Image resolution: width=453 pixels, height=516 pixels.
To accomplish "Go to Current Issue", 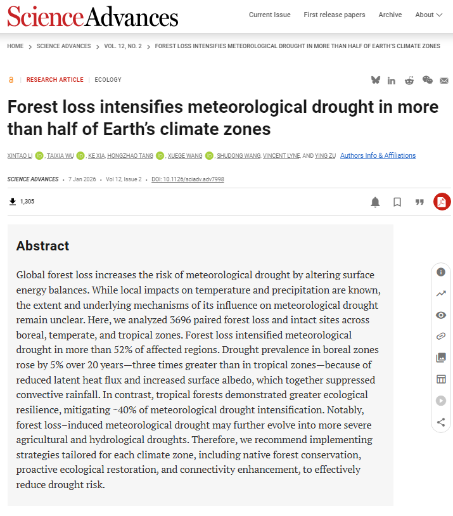I will tap(269, 15).
